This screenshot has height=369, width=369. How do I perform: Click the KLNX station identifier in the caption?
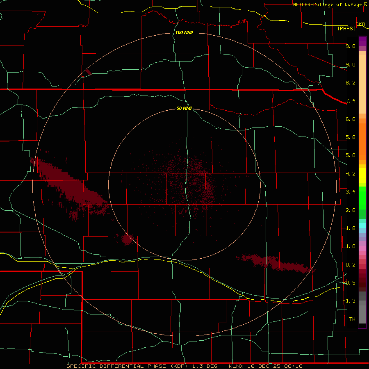[237, 366]
